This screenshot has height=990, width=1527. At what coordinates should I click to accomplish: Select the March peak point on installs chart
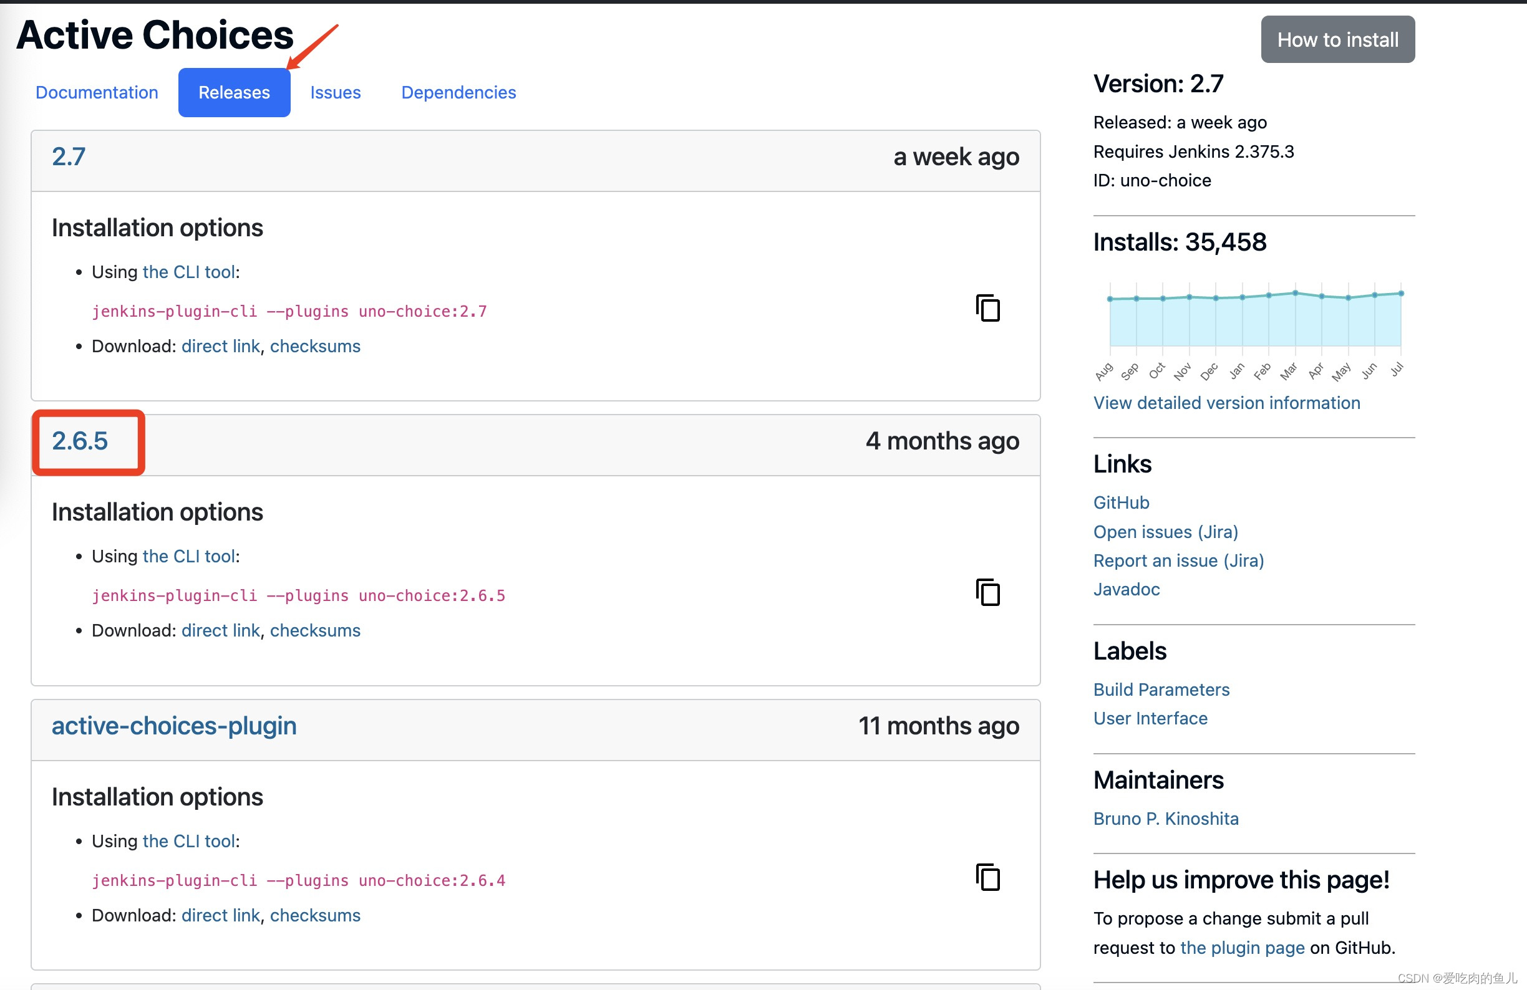1296,292
